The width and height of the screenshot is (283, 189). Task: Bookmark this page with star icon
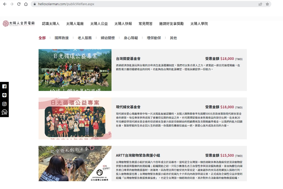coord(267,4)
